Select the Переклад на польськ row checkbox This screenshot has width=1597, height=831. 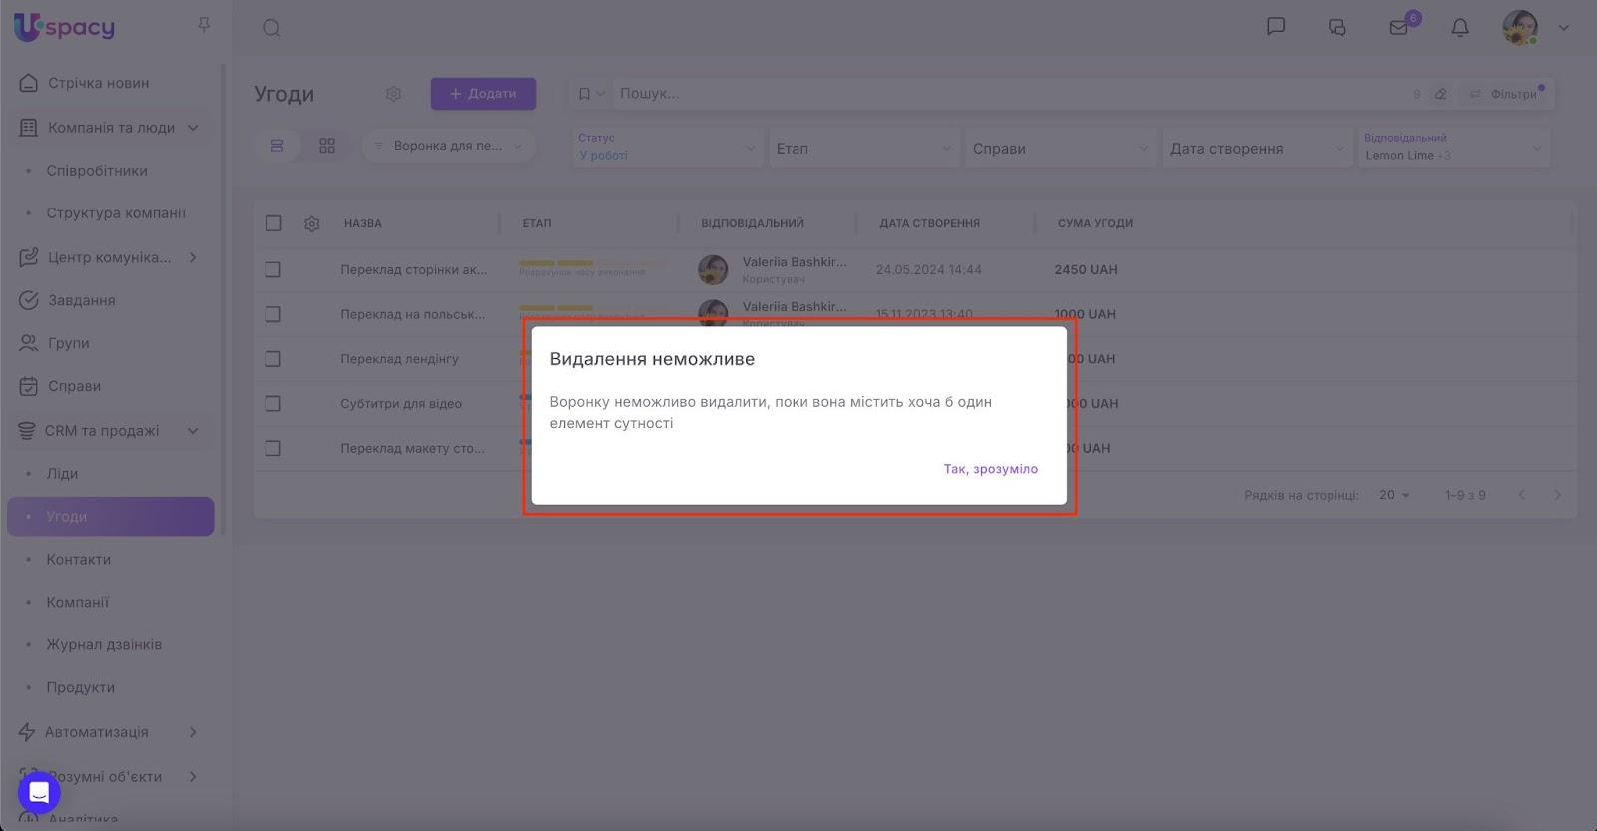pos(273,314)
